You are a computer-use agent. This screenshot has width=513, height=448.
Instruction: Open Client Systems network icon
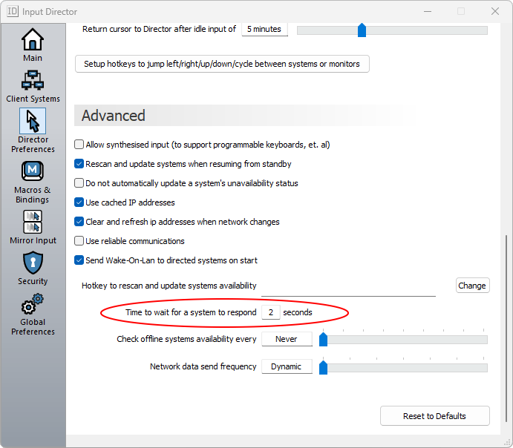click(33, 80)
